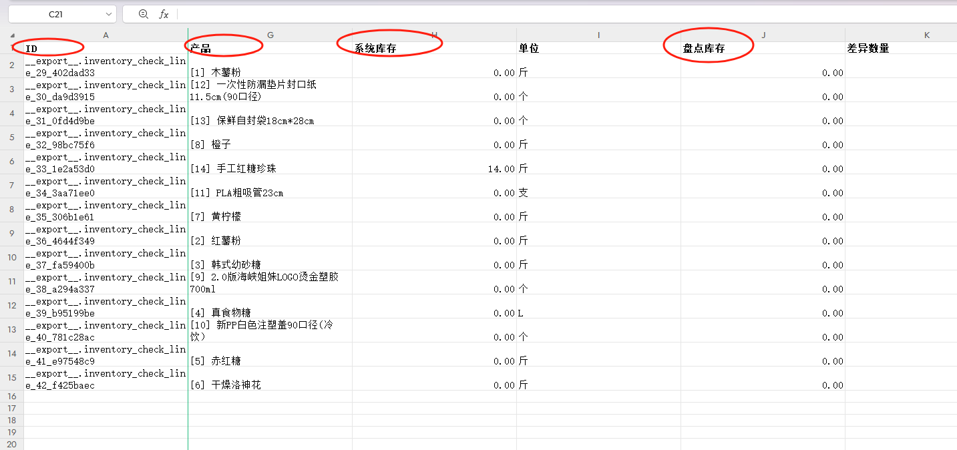Viewport: 957px width, 450px height.
Task: Open the Name Box dropdown arrow
Action: pyautogui.click(x=109, y=14)
